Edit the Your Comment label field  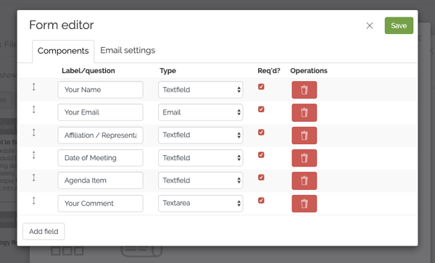tap(101, 204)
